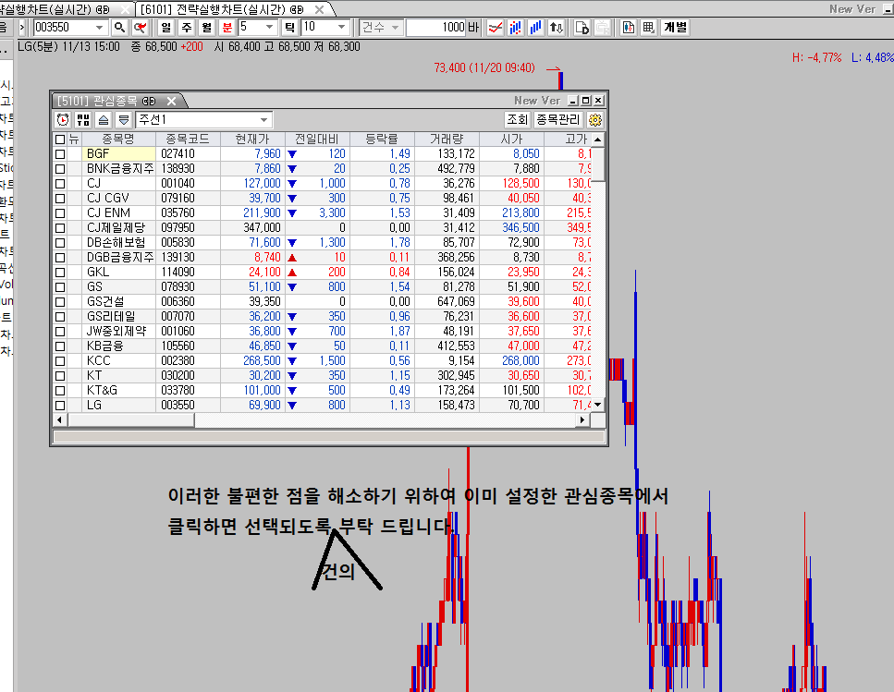The width and height of the screenshot is (894, 692).
Task: Click the stock search magnifier icon
Action: [119, 28]
